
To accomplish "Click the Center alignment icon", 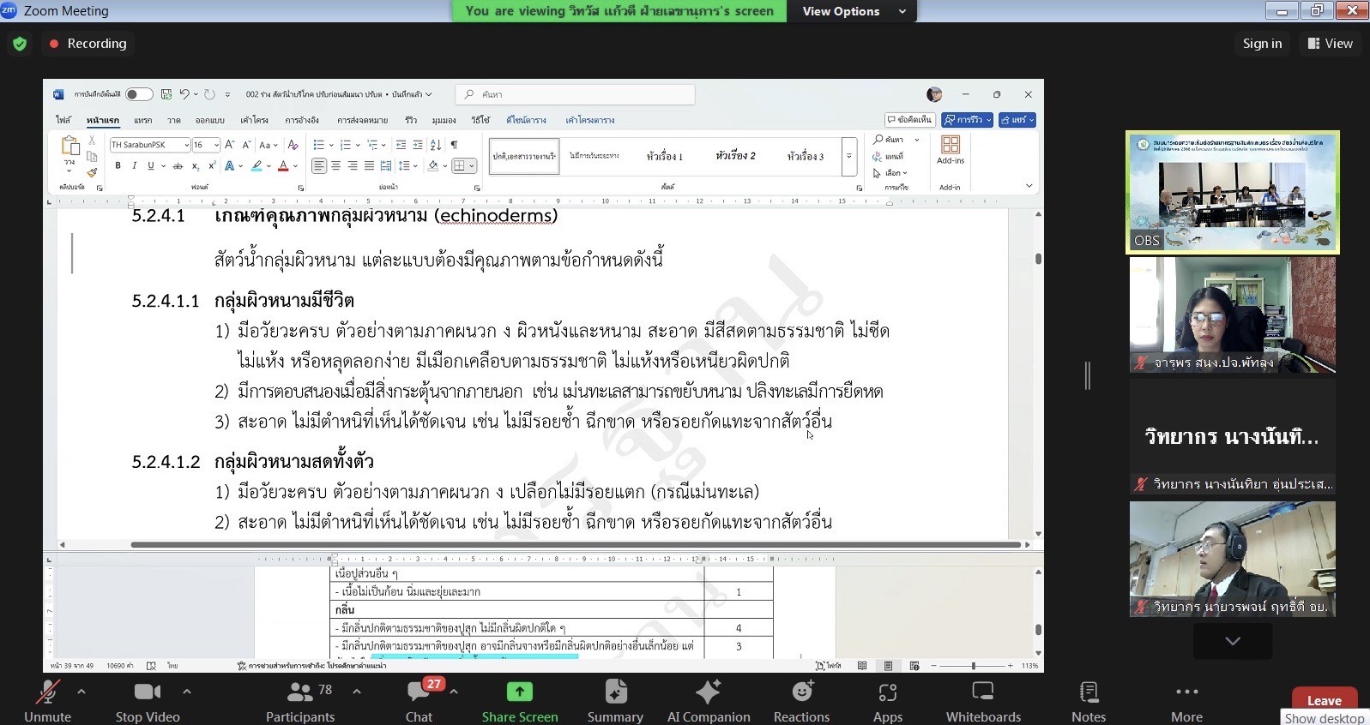I will (x=336, y=166).
